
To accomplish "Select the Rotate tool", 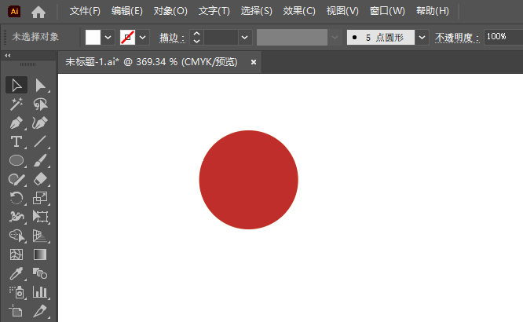I will point(16,198).
